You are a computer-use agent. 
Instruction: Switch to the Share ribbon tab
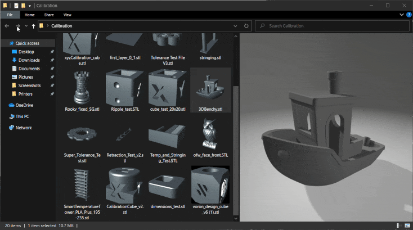point(49,15)
